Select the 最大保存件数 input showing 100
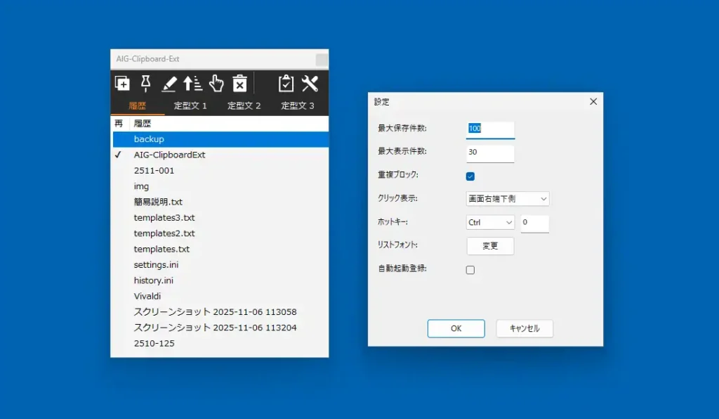This screenshot has width=719, height=419. [489, 129]
